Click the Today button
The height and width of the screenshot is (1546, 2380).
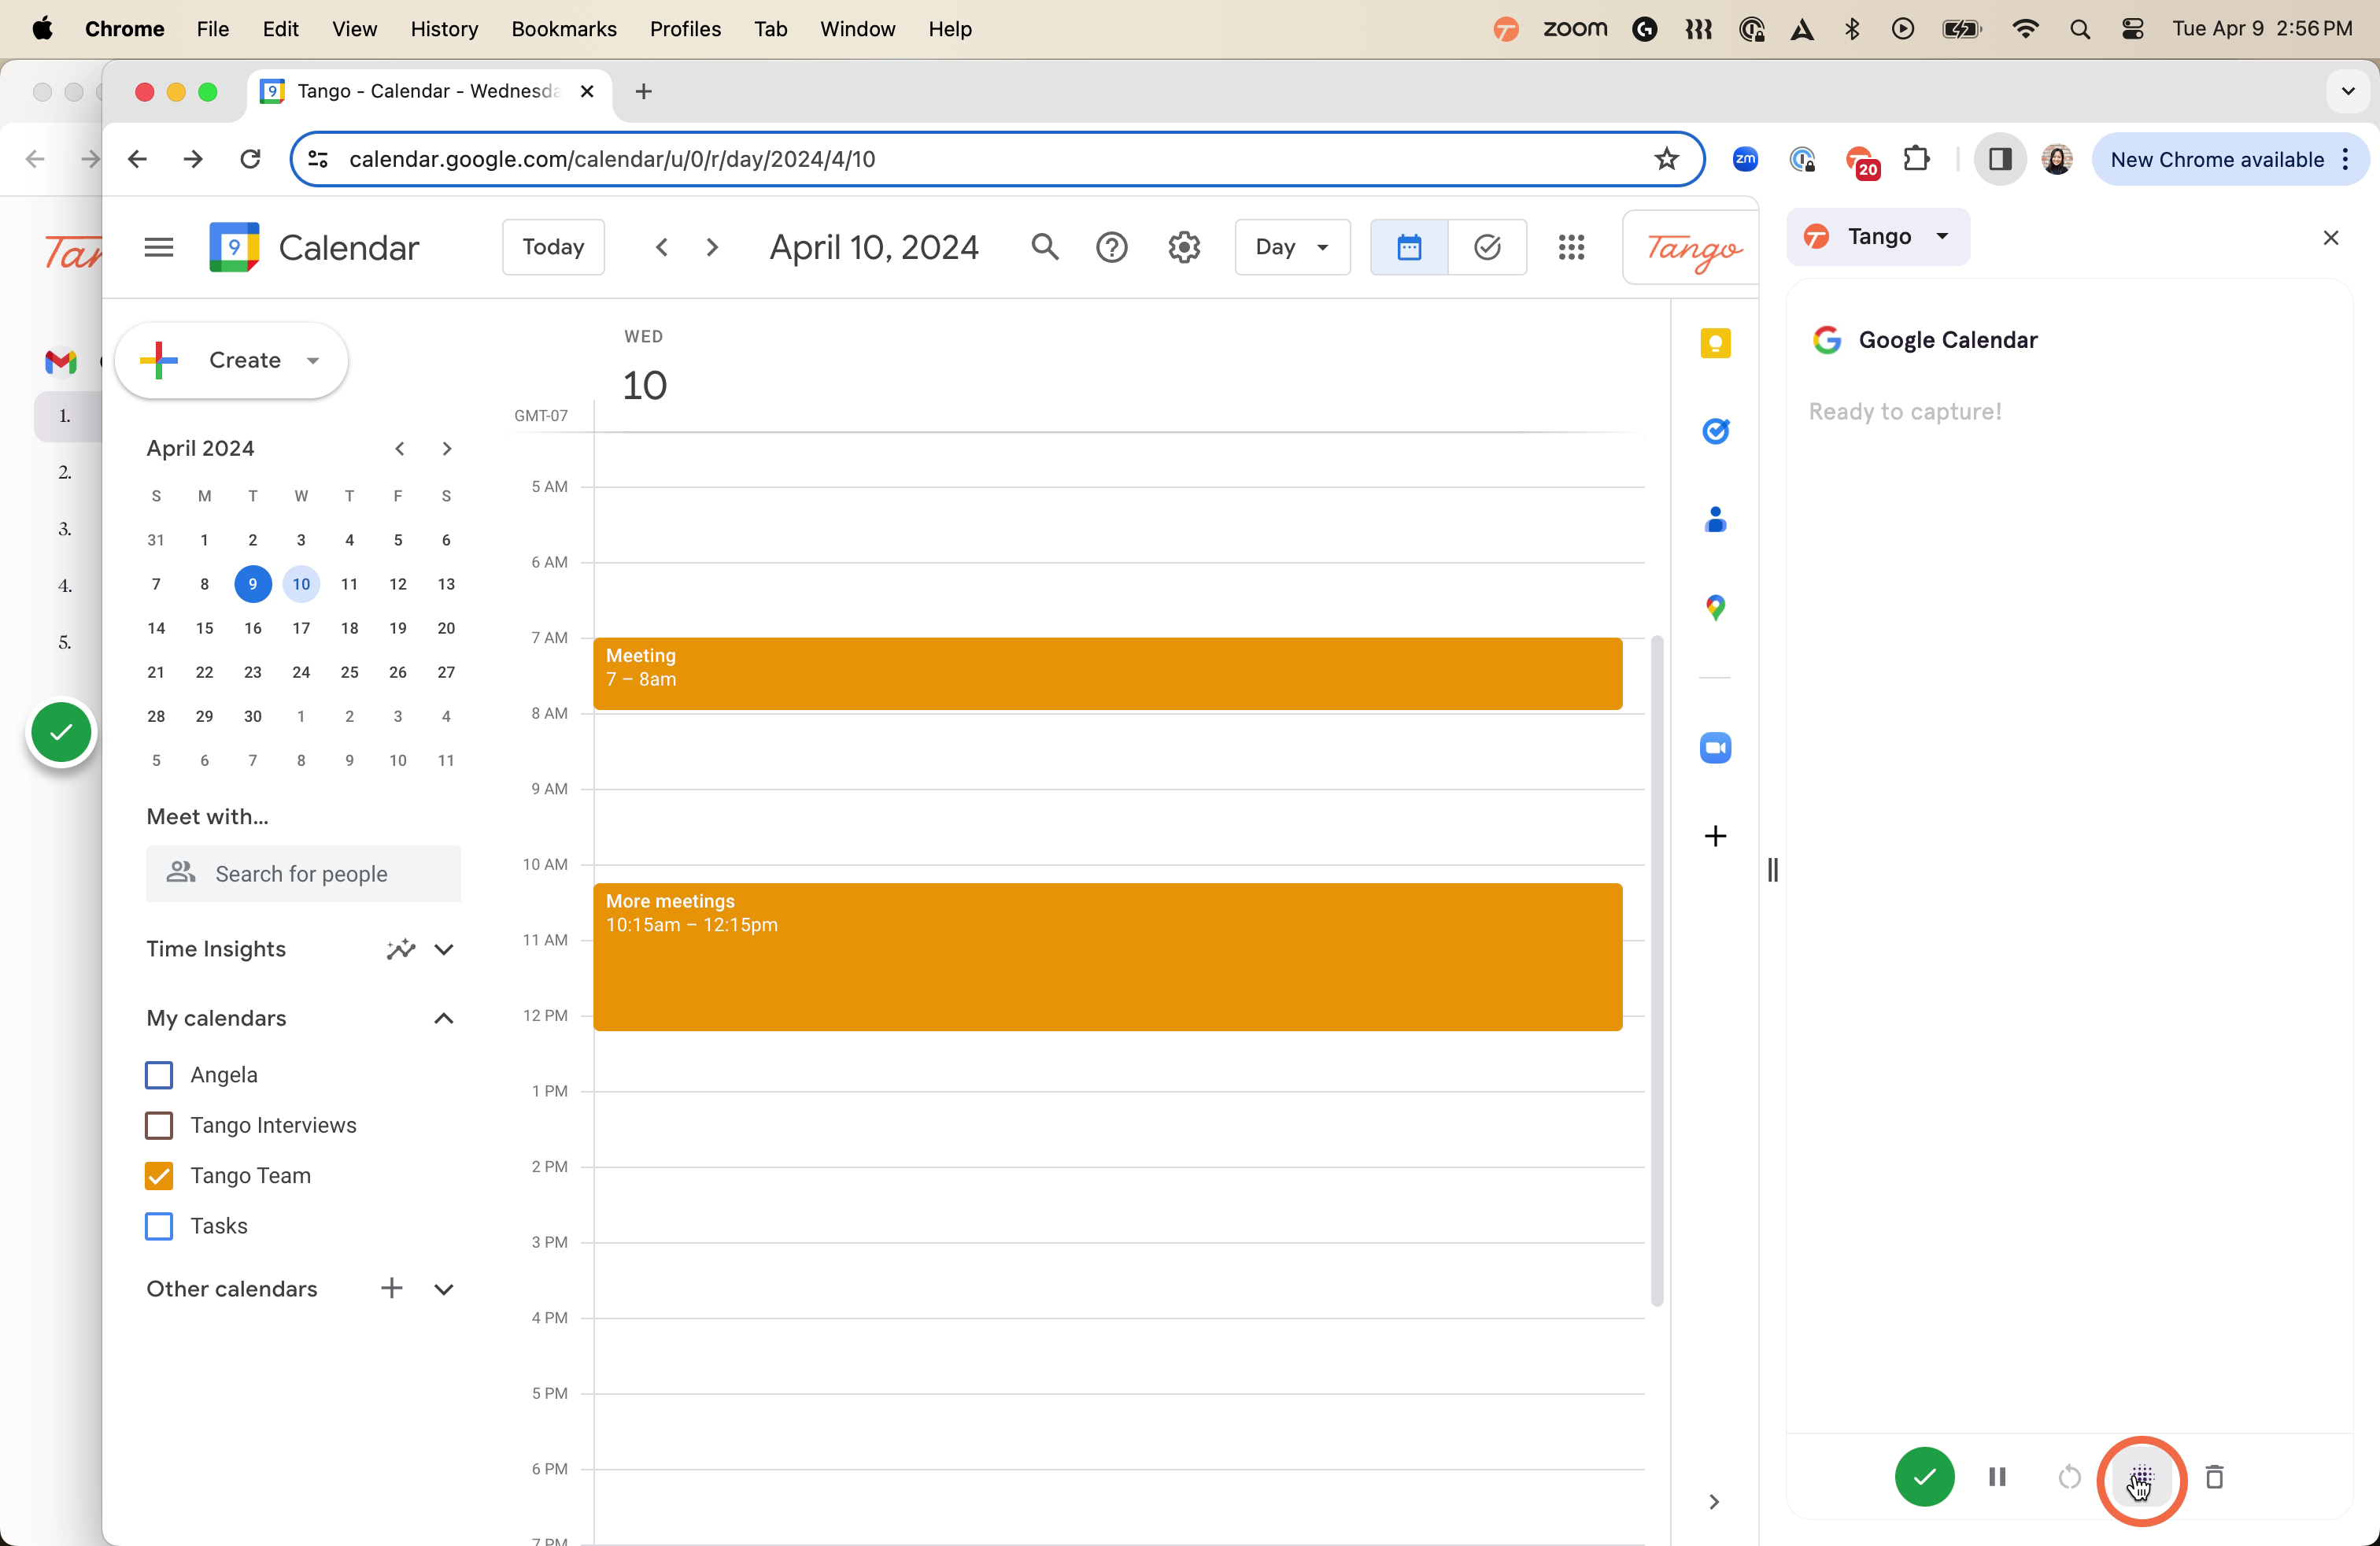click(x=553, y=247)
